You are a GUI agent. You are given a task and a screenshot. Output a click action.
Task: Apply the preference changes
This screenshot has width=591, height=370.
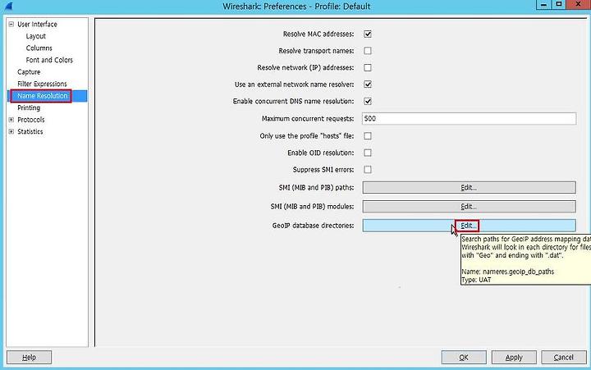(x=514, y=357)
